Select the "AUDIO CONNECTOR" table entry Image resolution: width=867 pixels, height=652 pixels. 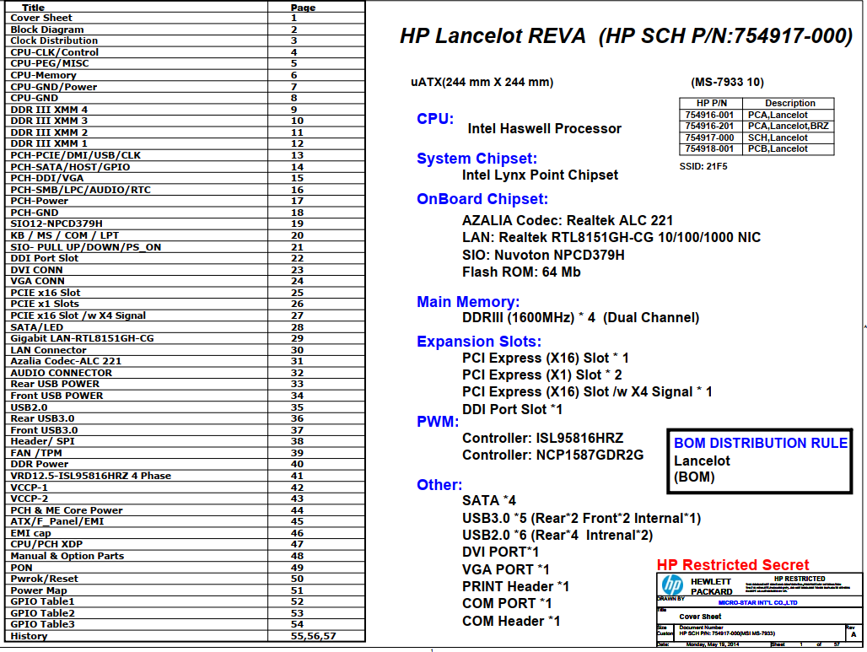click(61, 372)
